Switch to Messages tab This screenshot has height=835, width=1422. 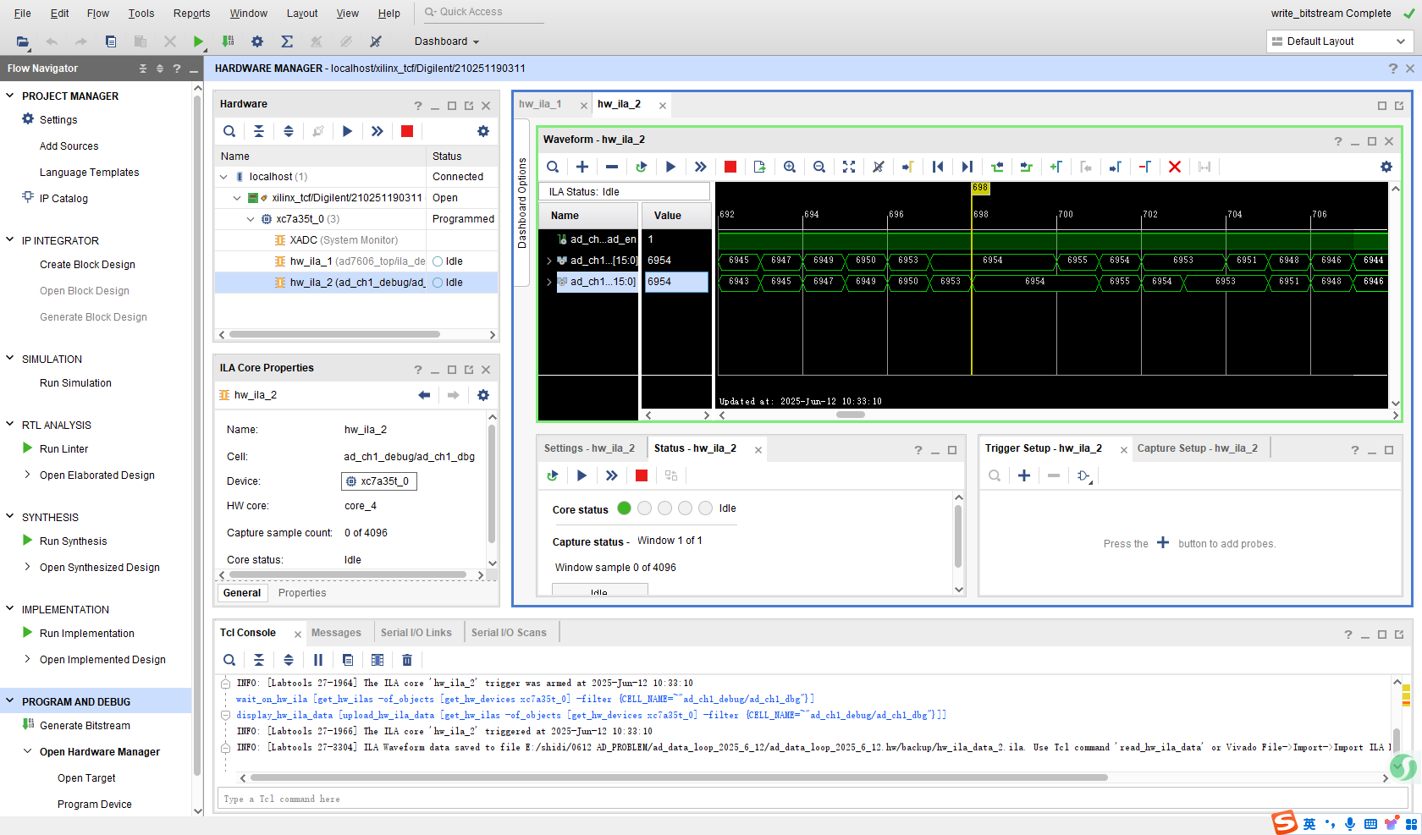(x=336, y=633)
